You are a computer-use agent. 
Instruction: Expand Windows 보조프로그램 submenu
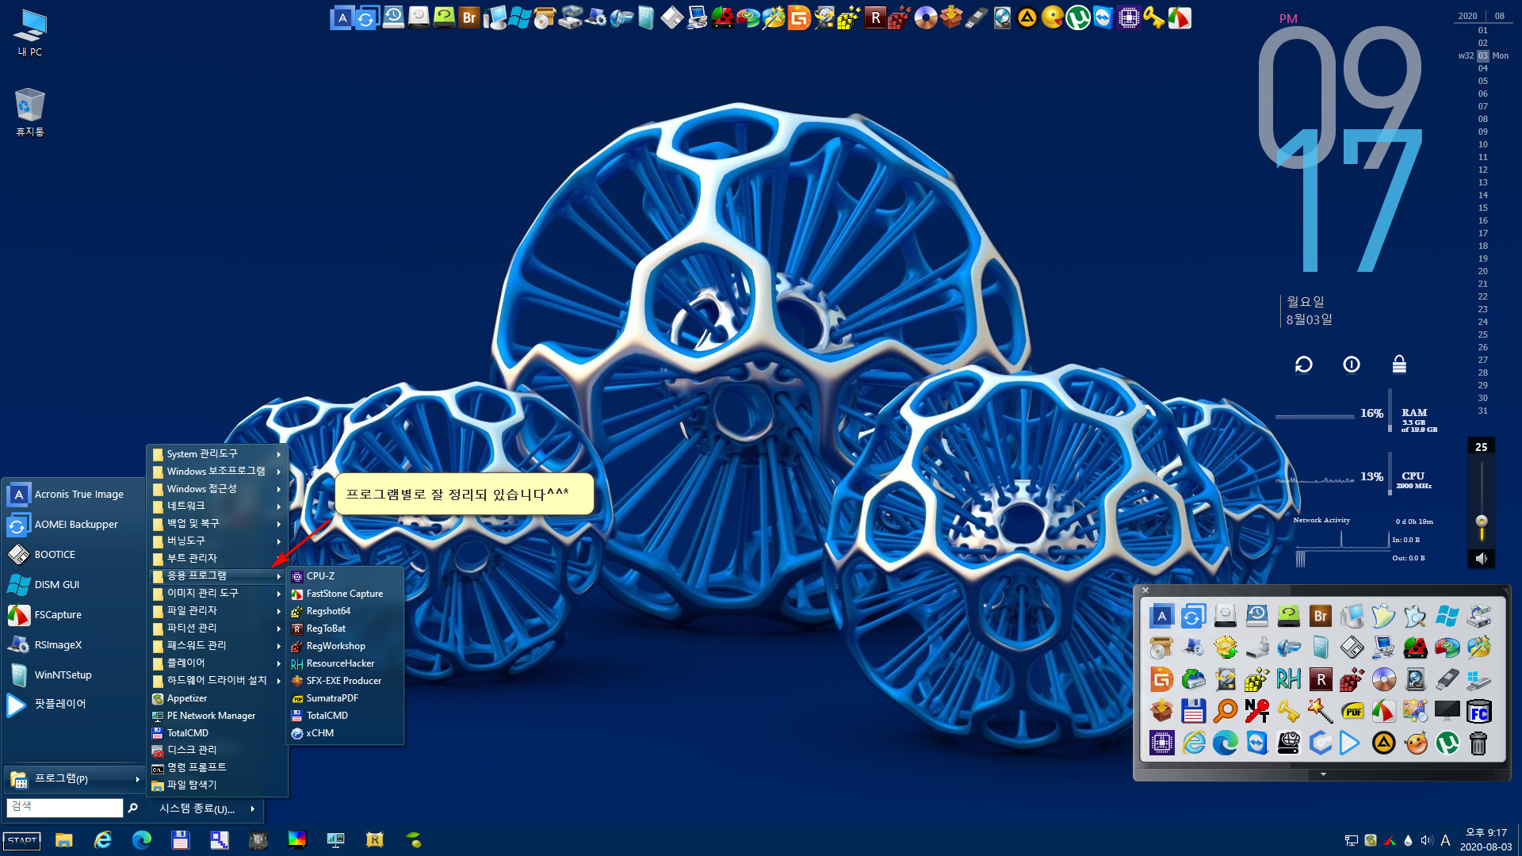pos(217,472)
